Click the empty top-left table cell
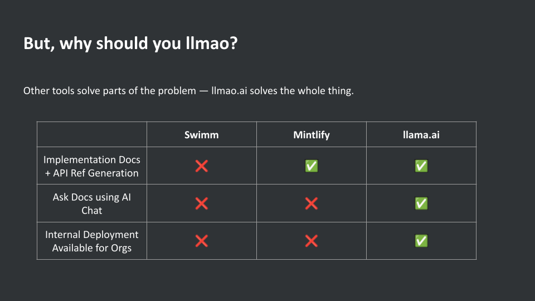The image size is (535, 301). [x=92, y=134]
